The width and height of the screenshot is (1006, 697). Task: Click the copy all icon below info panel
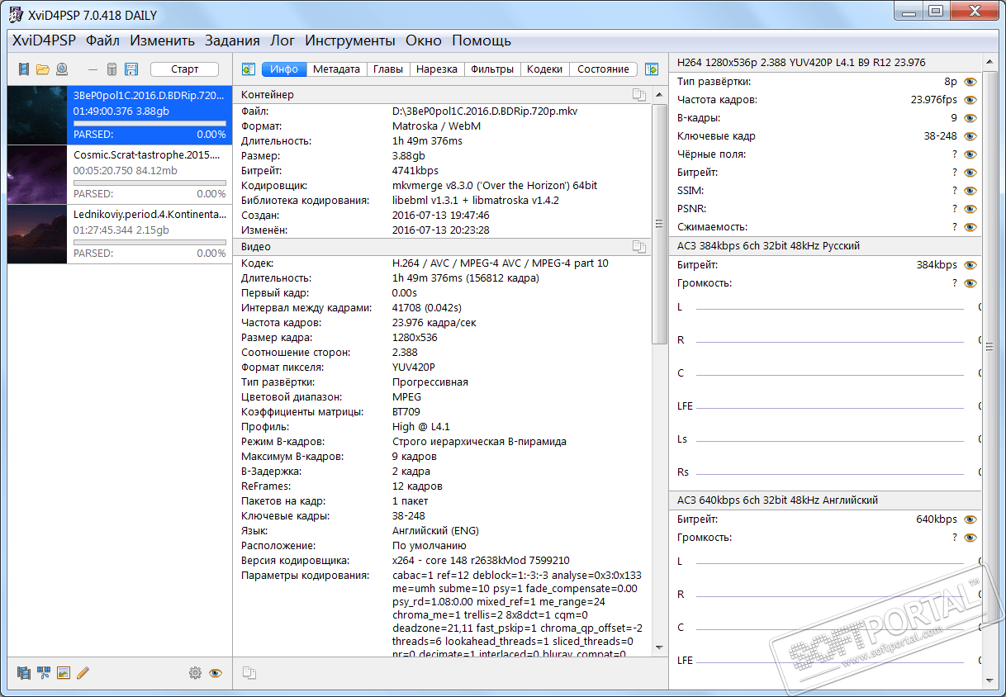249,673
